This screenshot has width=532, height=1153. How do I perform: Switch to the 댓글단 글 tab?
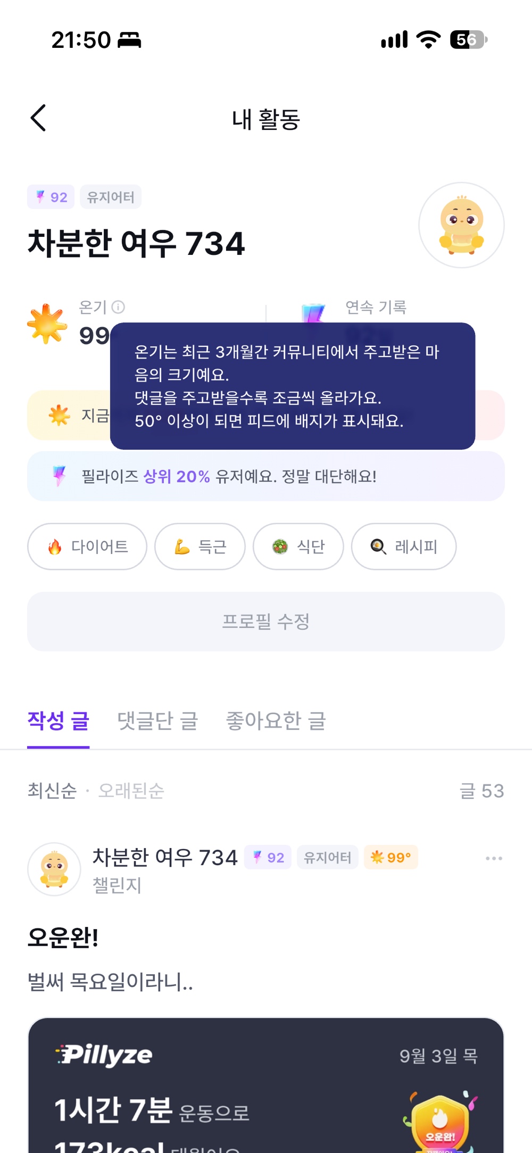coord(157,721)
